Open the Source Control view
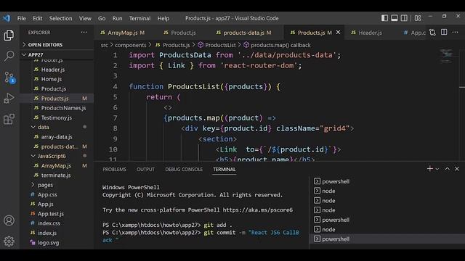The width and height of the screenshot is (465, 261). coord(9,77)
